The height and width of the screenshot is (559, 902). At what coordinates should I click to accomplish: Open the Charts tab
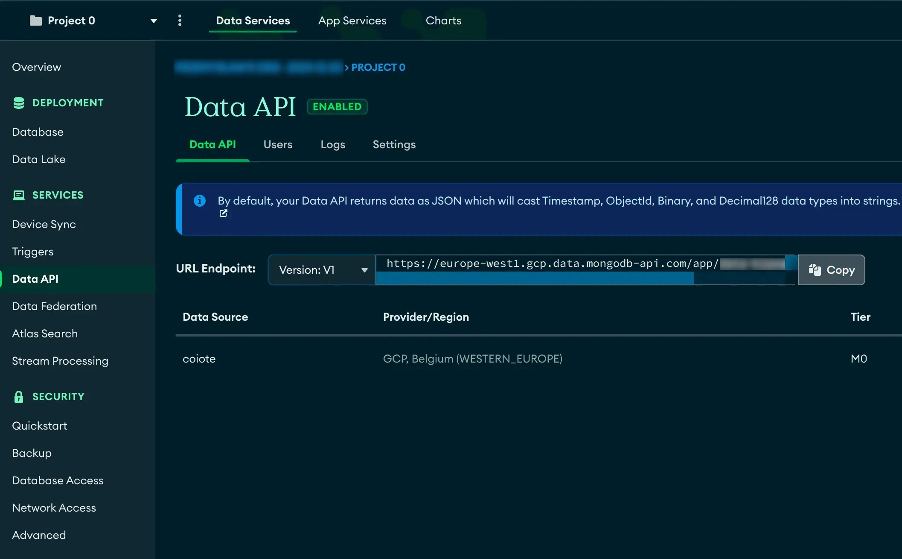coord(444,20)
